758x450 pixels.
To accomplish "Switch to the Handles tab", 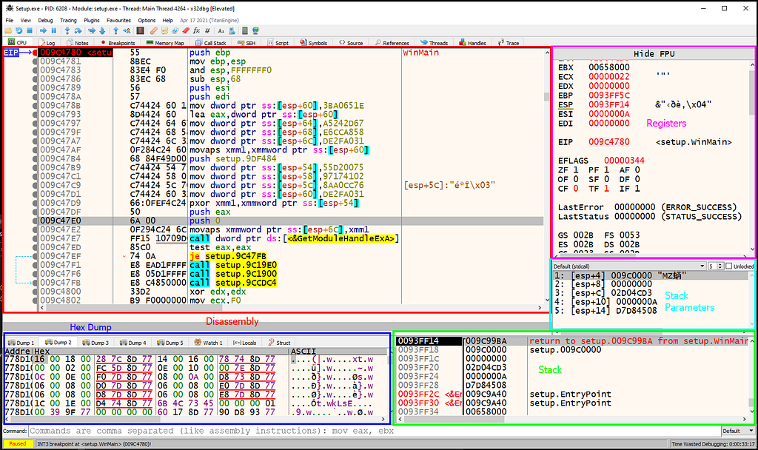I will 473,43.
